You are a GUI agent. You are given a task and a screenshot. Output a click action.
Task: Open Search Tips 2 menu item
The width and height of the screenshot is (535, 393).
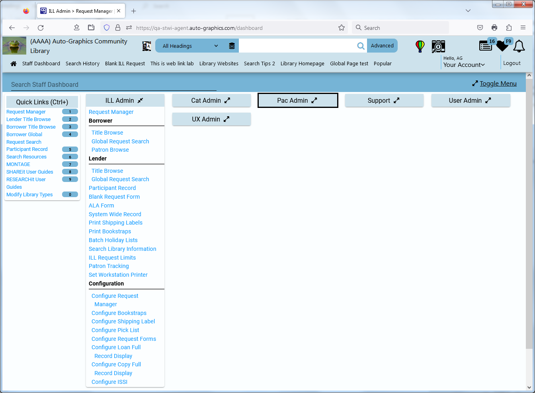click(260, 64)
